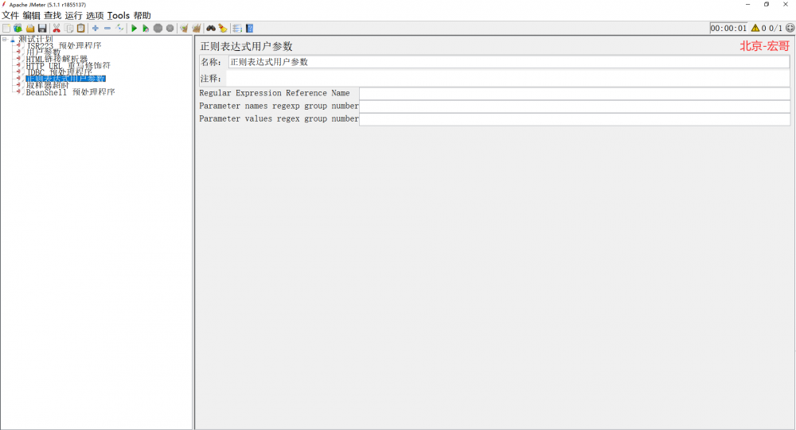The width and height of the screenshot is (796, 430).
Task: Click the remote engines icon at top right
Action: pyautogui.click(x=790, y=28)
